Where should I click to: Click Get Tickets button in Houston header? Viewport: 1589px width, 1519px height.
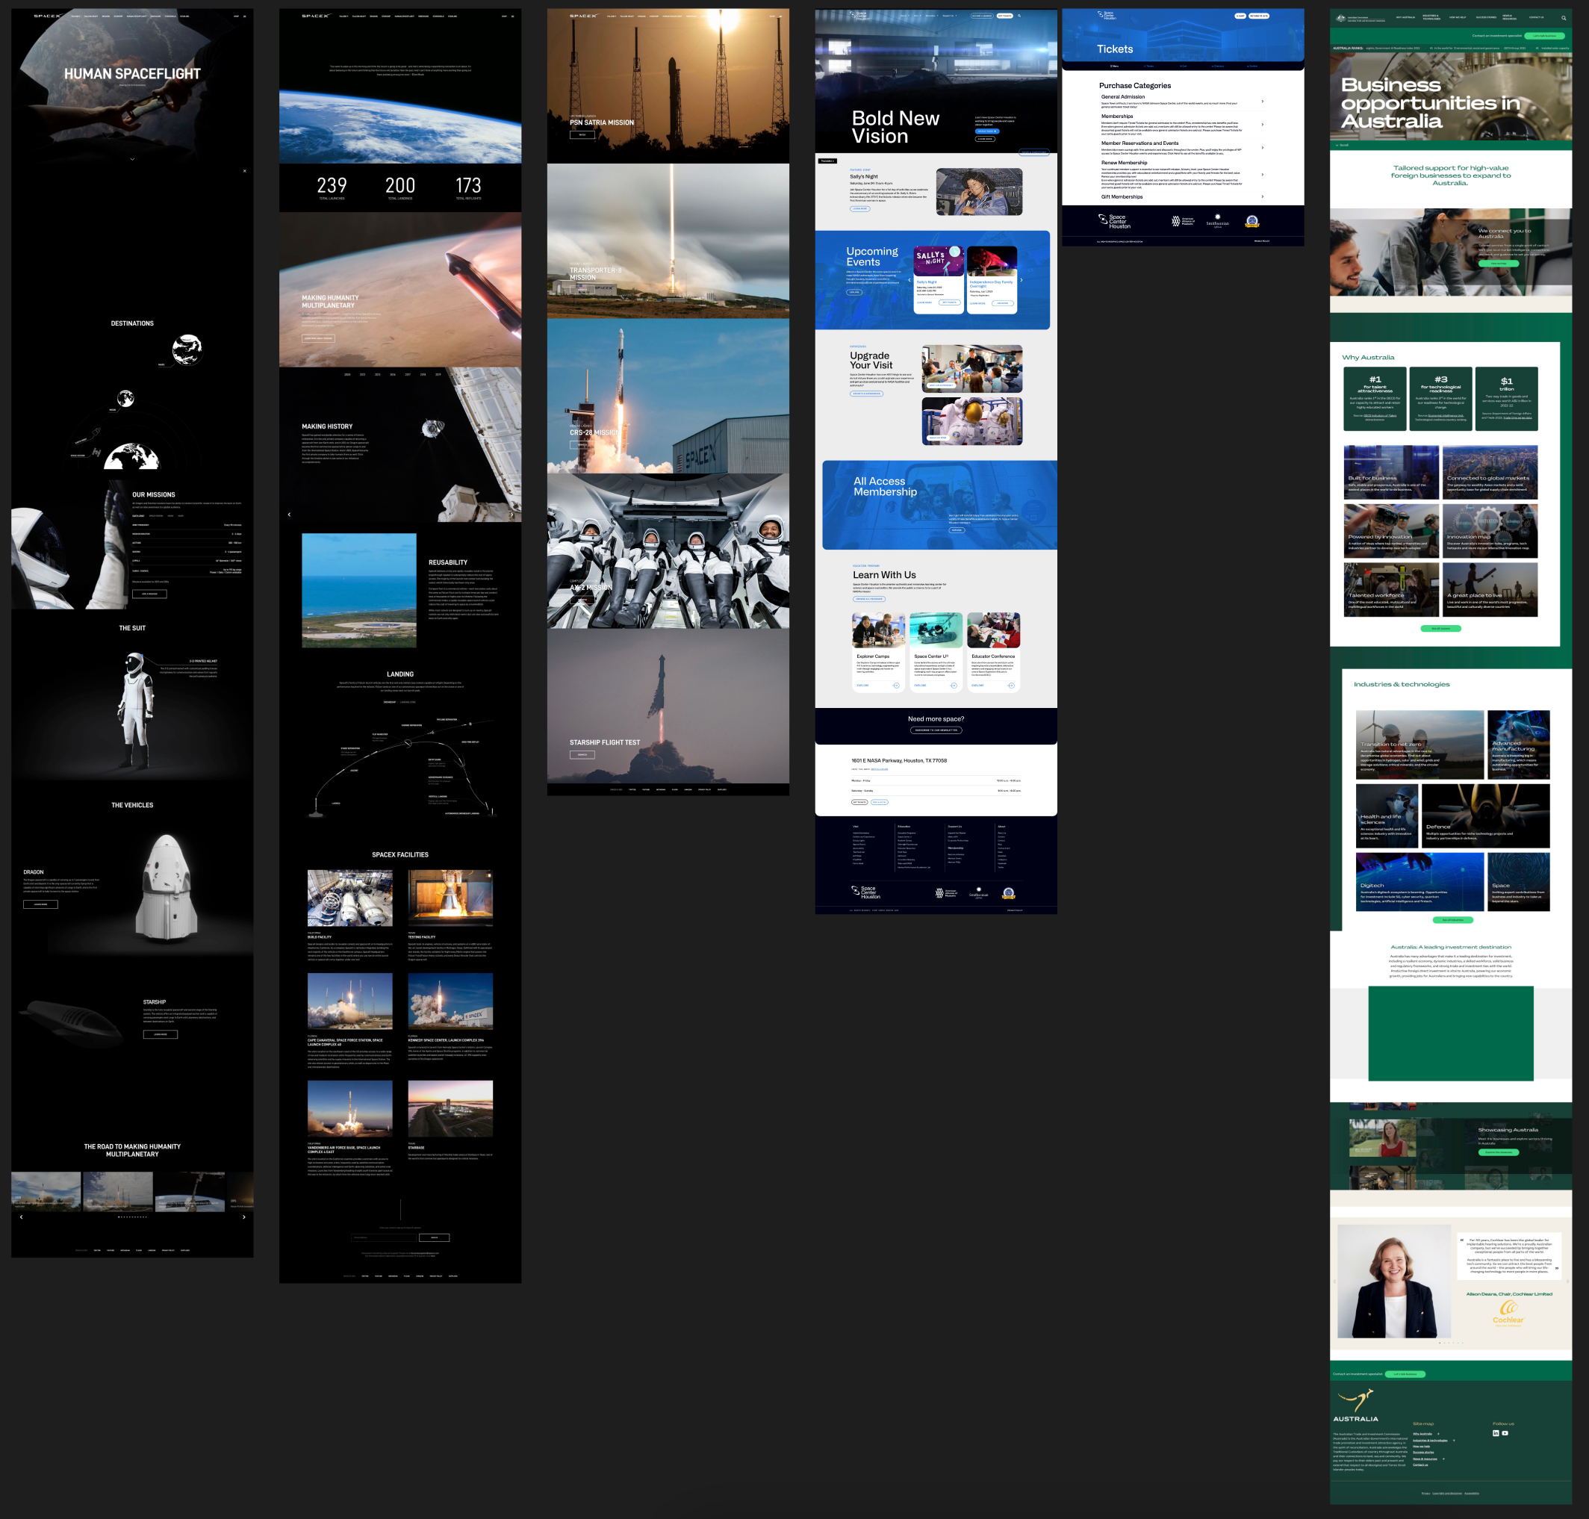pyautogui.click(x=1004, y=16)
